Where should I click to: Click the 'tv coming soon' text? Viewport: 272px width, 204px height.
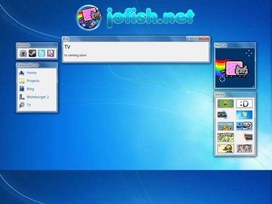tap(75, 55)
